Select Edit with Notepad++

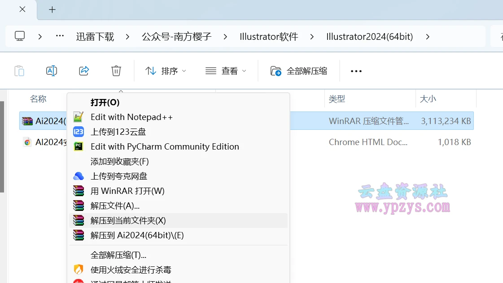click(x=131, y=117)
